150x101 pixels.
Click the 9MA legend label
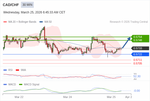pos(23,70)
